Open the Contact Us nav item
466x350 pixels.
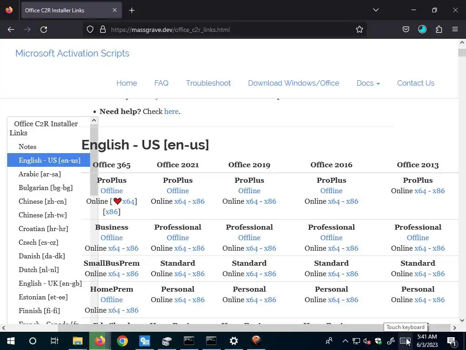pyautogui.click(x=416, y=83)
